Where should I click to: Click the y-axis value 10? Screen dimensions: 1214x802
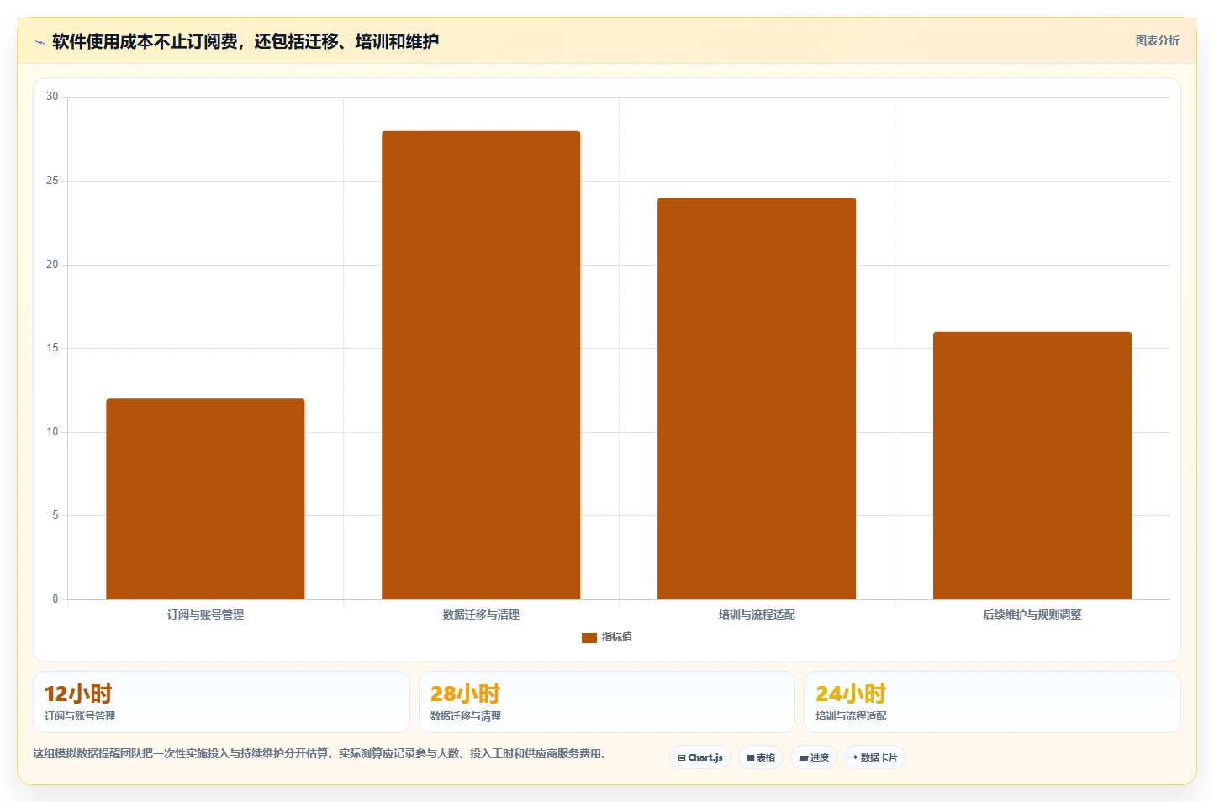click(x=52, y=432)
